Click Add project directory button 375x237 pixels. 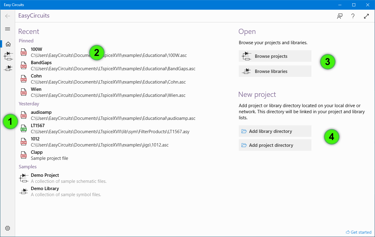coord(275,145)
